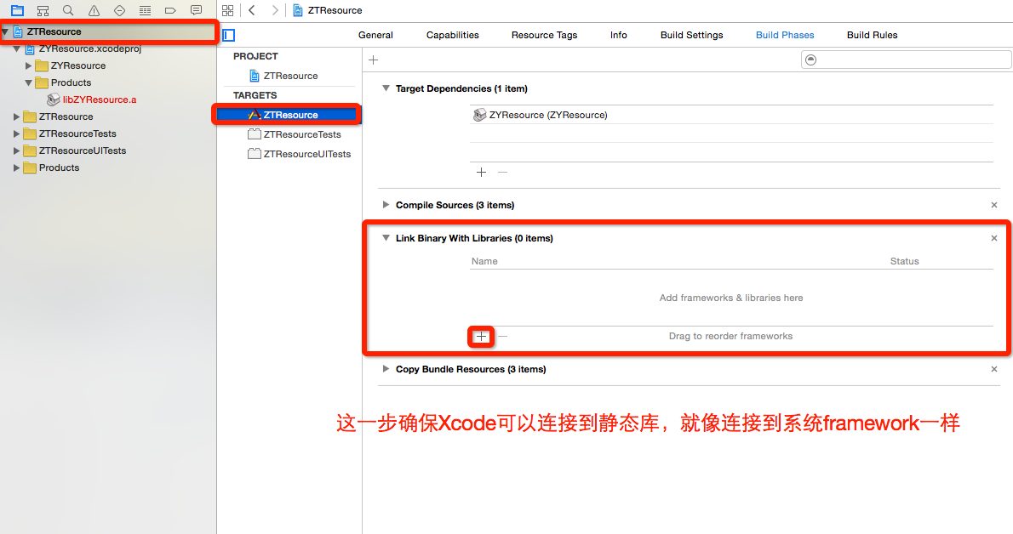Viewport: 1013px width, 534px height.
Task: Collapse ZYResource.xcodeproj in navigator
Action: pos(17,49)
